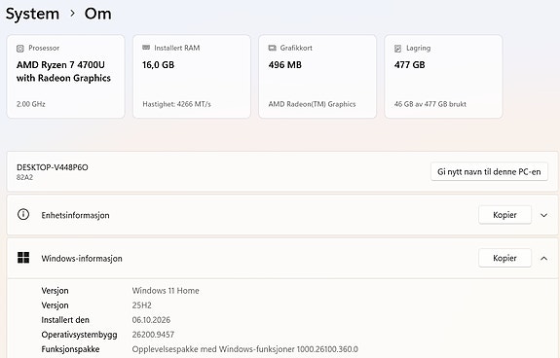This screenshot has width=560, height=358.
Task: Click PC name DESKTOP-V448P6O
Action: [x=53, y=167]
